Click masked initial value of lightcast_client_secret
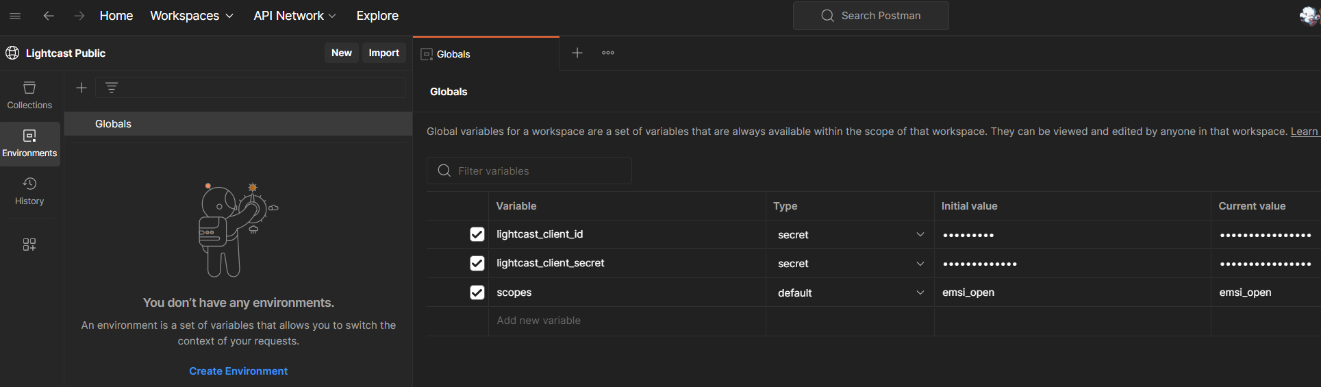1321x387 pixels. tap(980, 264)
